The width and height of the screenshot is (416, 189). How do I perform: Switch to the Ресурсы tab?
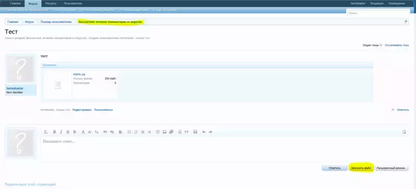click(51, 4)
